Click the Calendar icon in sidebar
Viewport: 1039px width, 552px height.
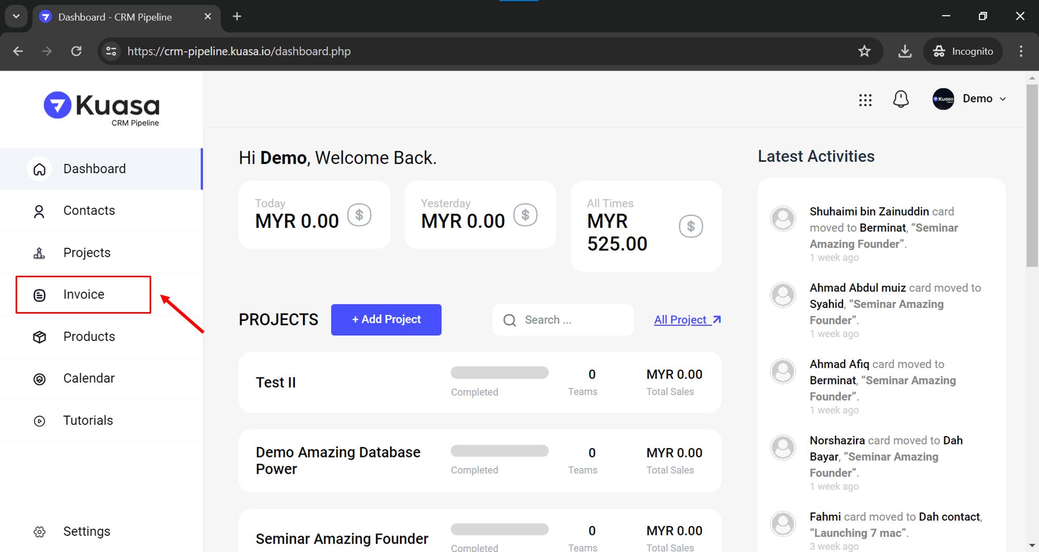coord(39,379)
